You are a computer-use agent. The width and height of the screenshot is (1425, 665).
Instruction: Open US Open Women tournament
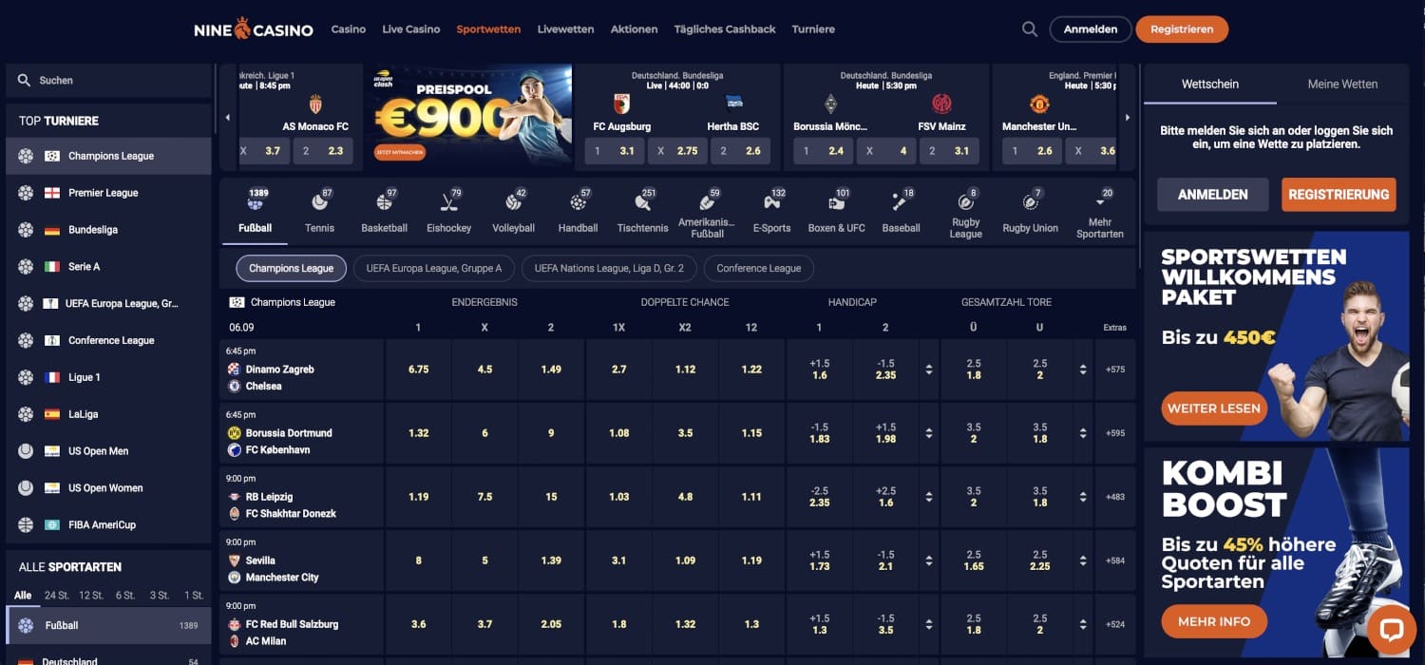[108, 488]
